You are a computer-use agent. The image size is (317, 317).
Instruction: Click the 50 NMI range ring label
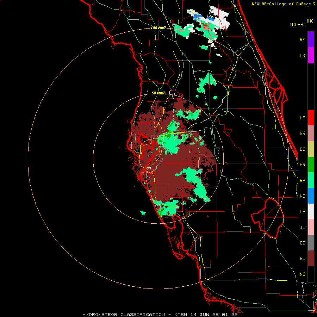coord(158,93)
